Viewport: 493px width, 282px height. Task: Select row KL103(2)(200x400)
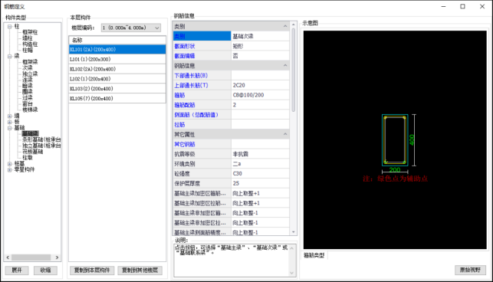click(x=117, y=88)
